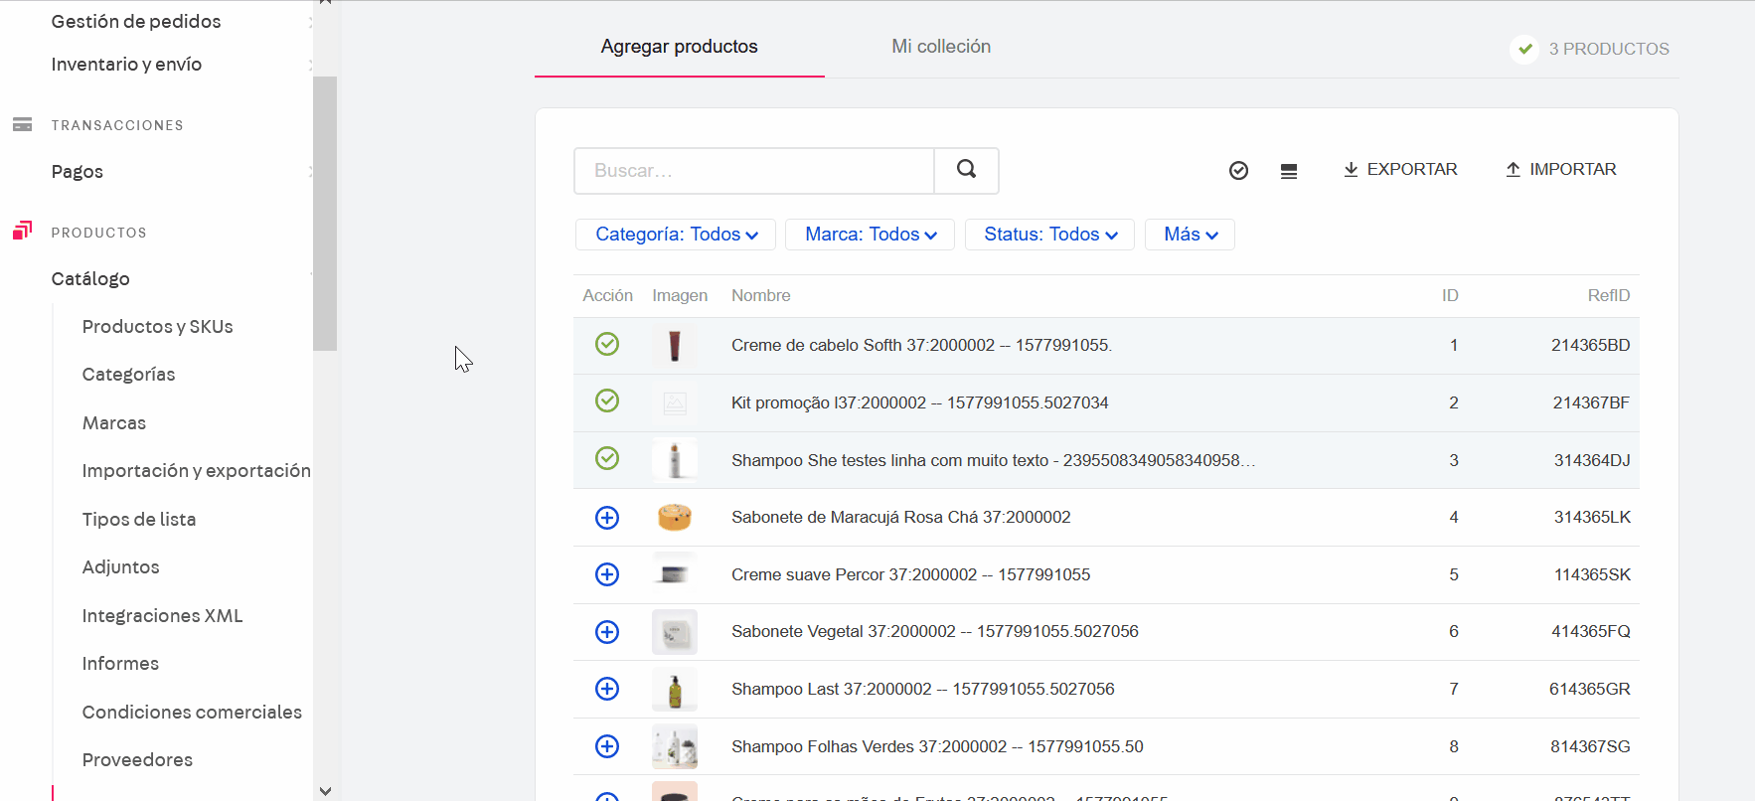The image size is (1755, 801).
Task: Click the search magnifier icon button
Action: 966,170
